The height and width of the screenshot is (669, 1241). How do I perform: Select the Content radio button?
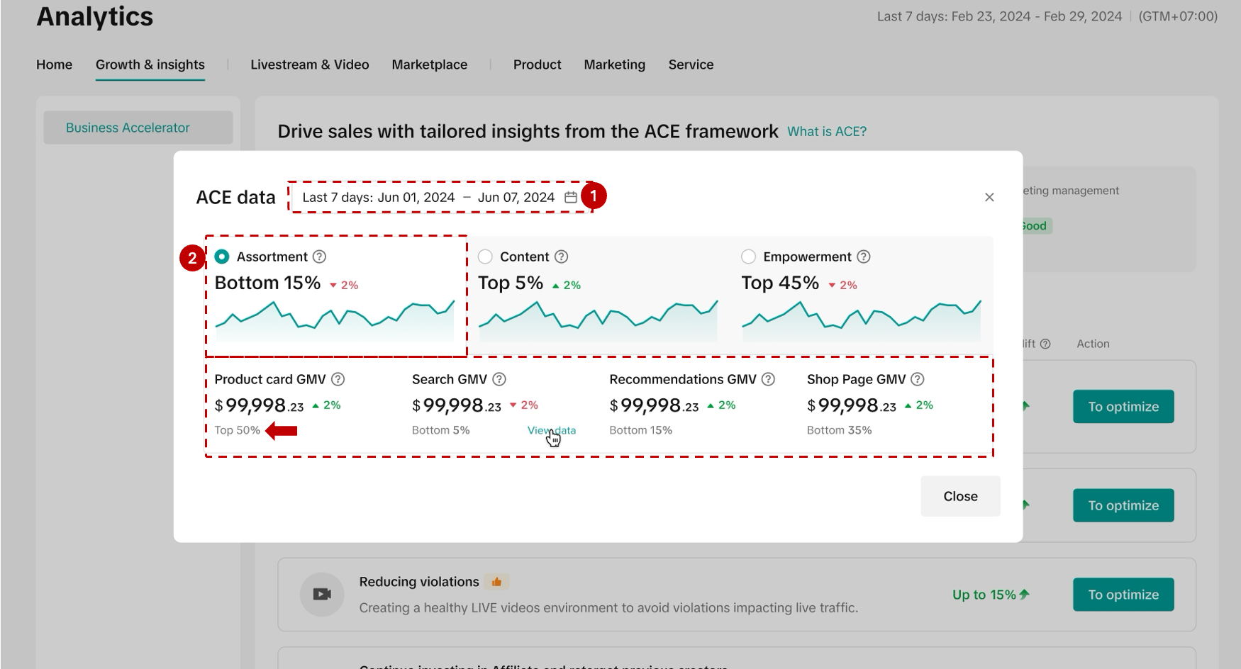tap(485, 257)
